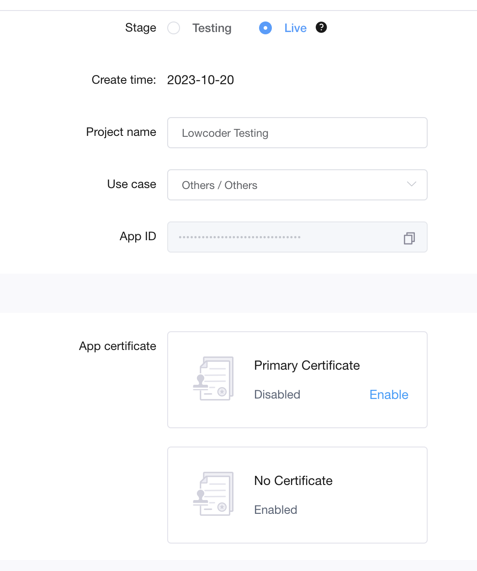Click the 'No Certificate' title text
The width and height of the screenshot is (477, 571).
293,480
